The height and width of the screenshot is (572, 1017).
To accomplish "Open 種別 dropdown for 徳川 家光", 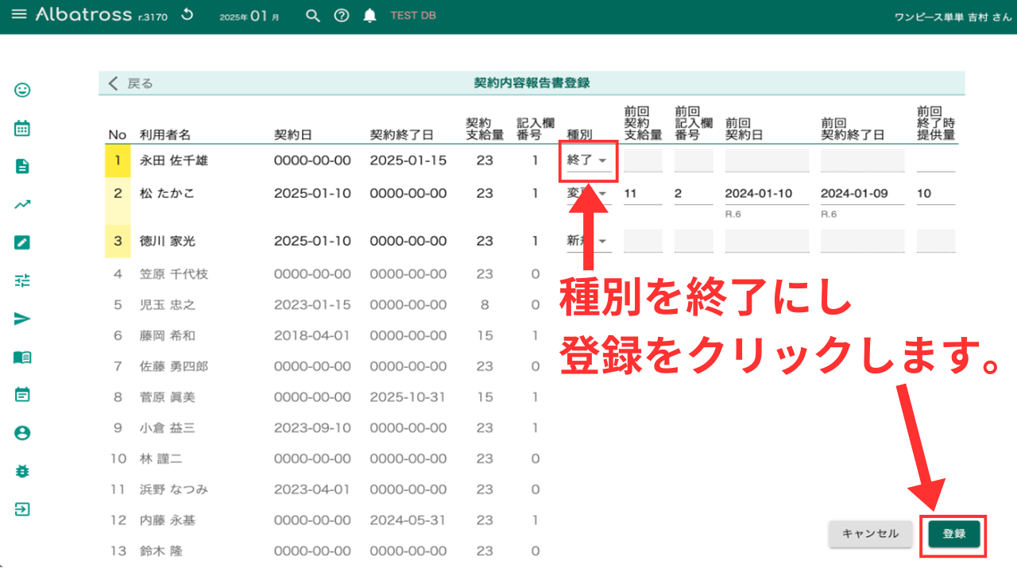I will [x=588, y=241].
